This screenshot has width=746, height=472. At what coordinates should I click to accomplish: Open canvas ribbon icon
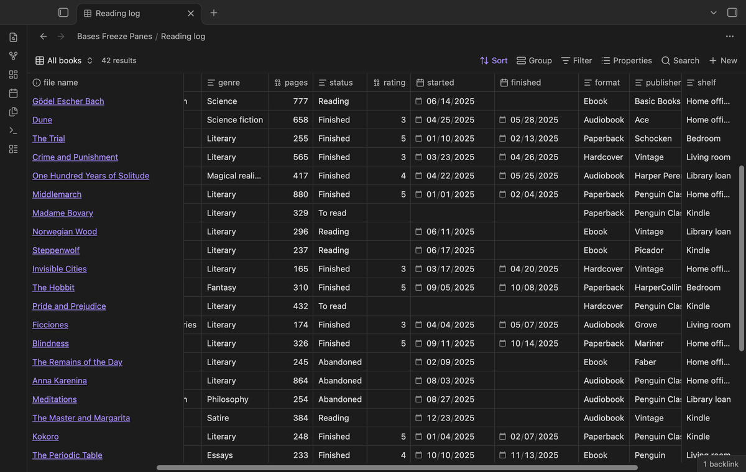click(x=14, y=75)
